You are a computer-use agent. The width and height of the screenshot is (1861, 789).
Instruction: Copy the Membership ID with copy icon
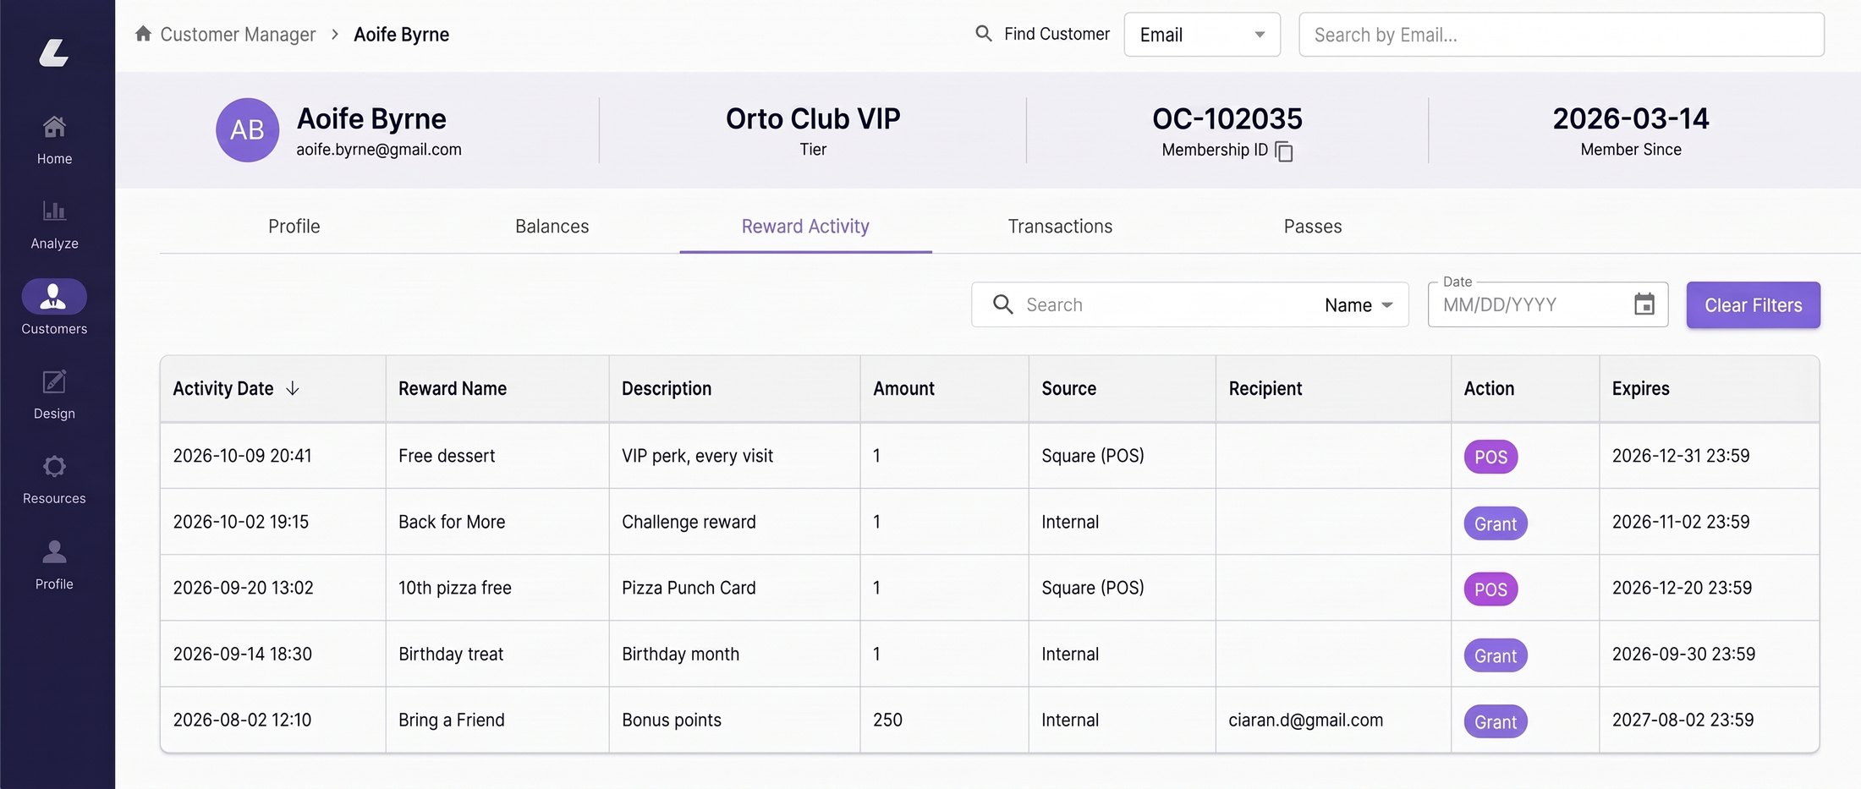tap(1284, 151)
